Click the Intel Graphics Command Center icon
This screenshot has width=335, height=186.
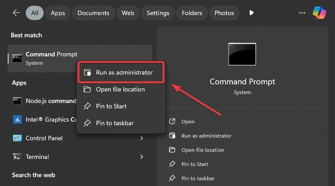point(17,119)
